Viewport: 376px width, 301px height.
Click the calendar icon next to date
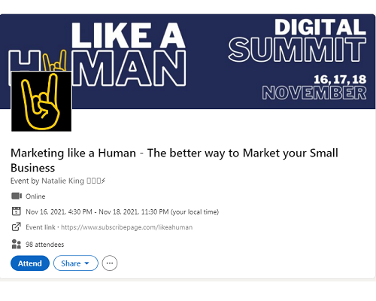click(17, 211)
